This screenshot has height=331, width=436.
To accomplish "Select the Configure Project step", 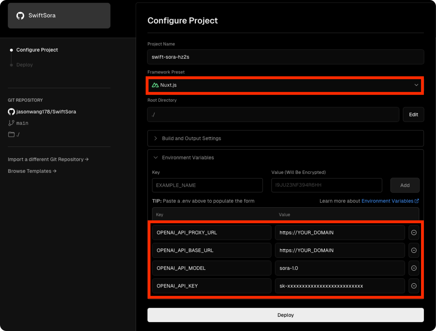I will point(37,50).
